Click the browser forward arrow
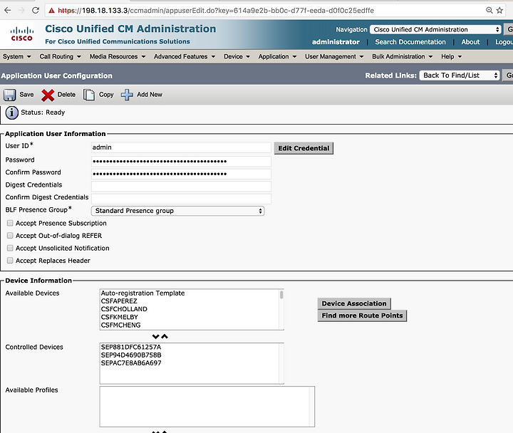 (21, 10)
